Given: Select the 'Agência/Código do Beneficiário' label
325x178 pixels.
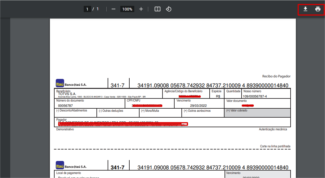Looking at the screenshot, I should pyautogui.click(x=184, y=91).
